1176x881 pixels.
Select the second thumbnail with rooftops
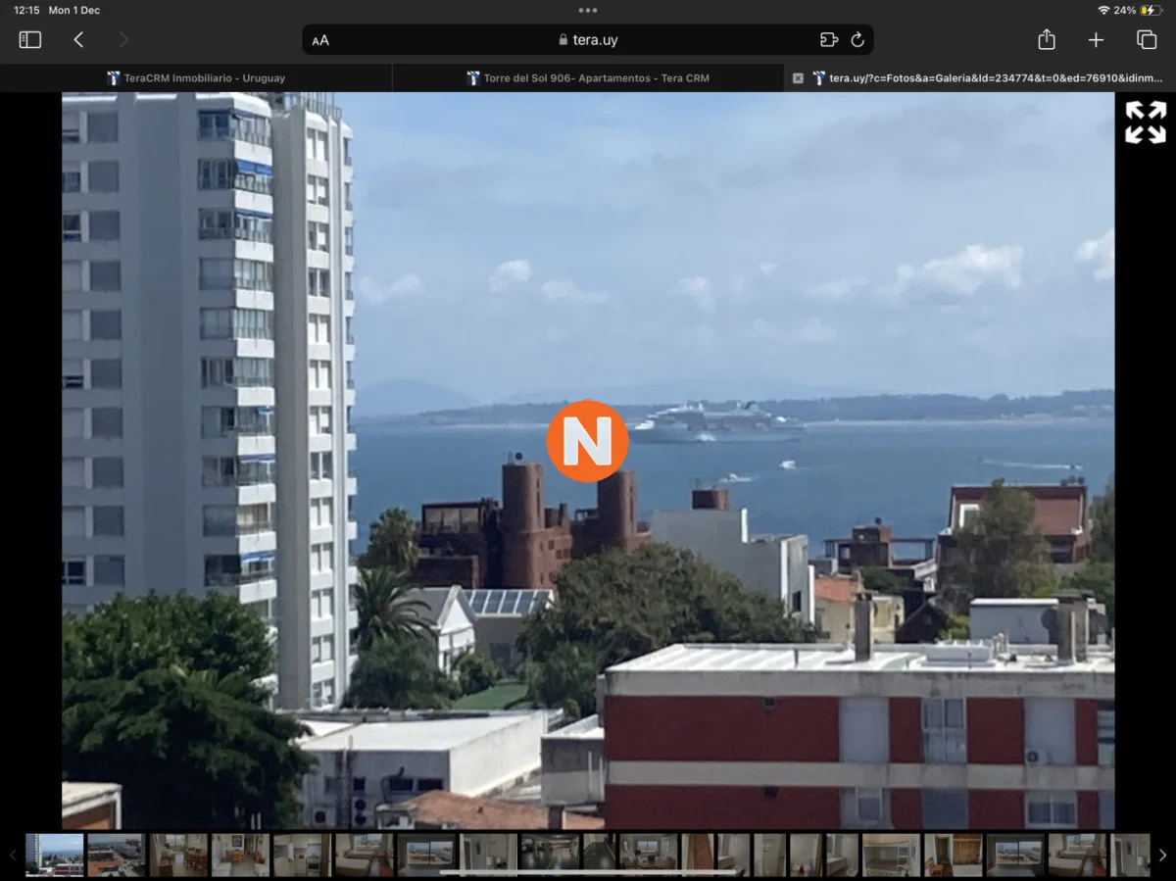[116, 855]
